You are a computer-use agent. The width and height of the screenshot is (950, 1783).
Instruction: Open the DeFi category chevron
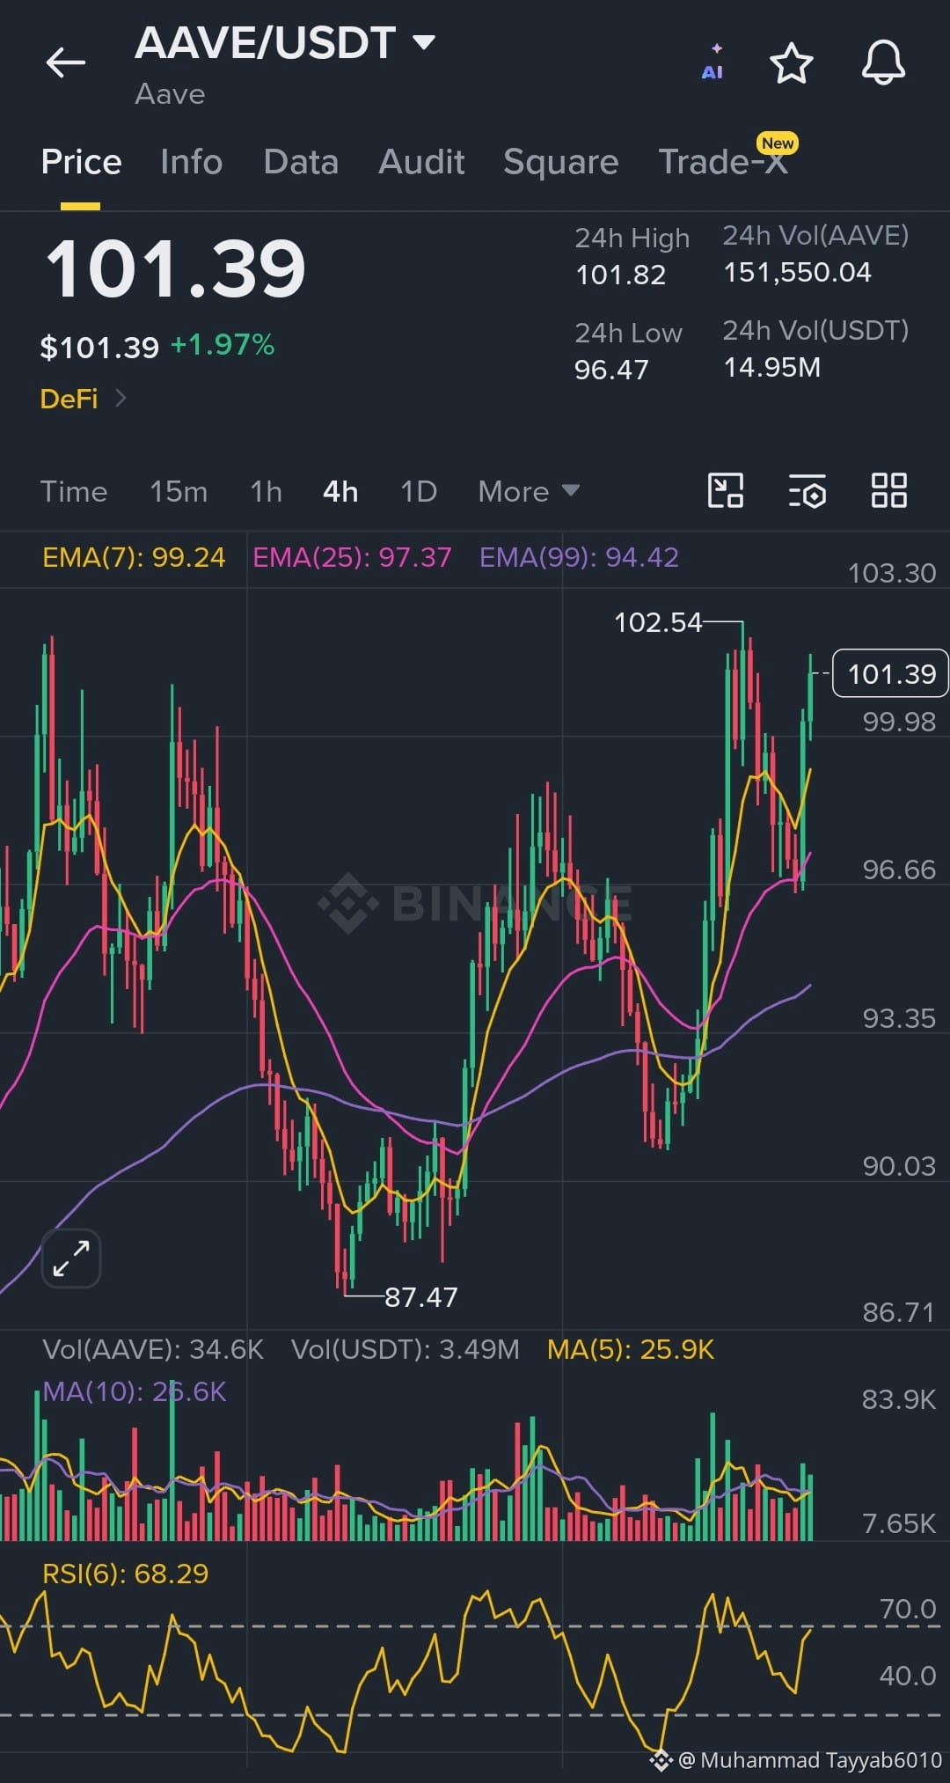121,399
